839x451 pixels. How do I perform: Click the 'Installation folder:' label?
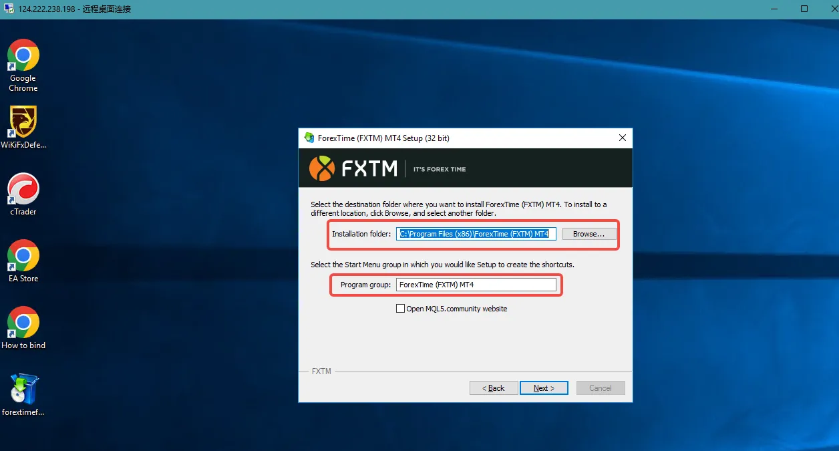(361, 234)
